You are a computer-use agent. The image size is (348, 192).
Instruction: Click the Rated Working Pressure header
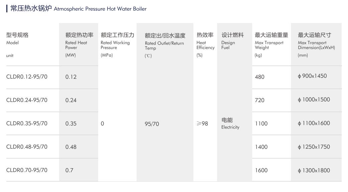[x=118, y=45]
